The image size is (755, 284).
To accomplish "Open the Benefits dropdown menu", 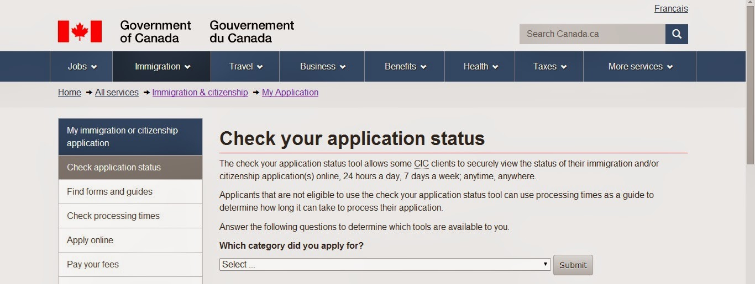I will coord(405,67).
